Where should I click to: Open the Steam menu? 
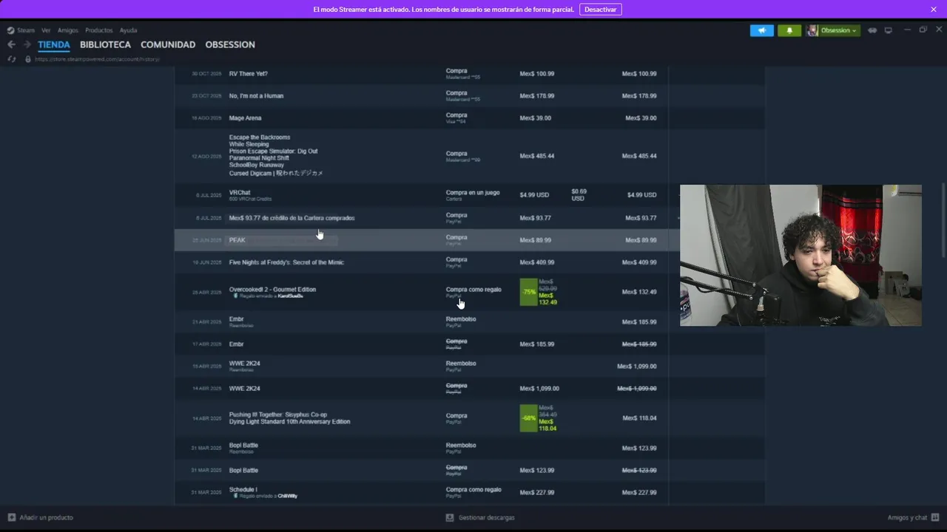[26, 30]
